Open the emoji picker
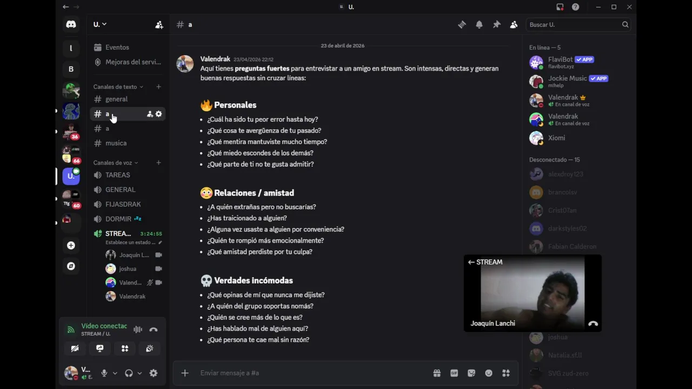This screenshot has width=692, height=389. (489, 373)
